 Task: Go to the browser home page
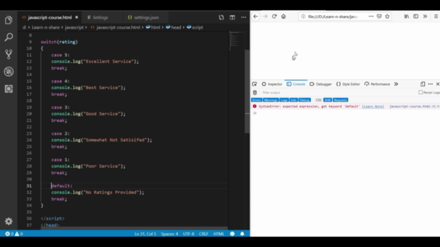pyautogui.click(x=283, y=16)
